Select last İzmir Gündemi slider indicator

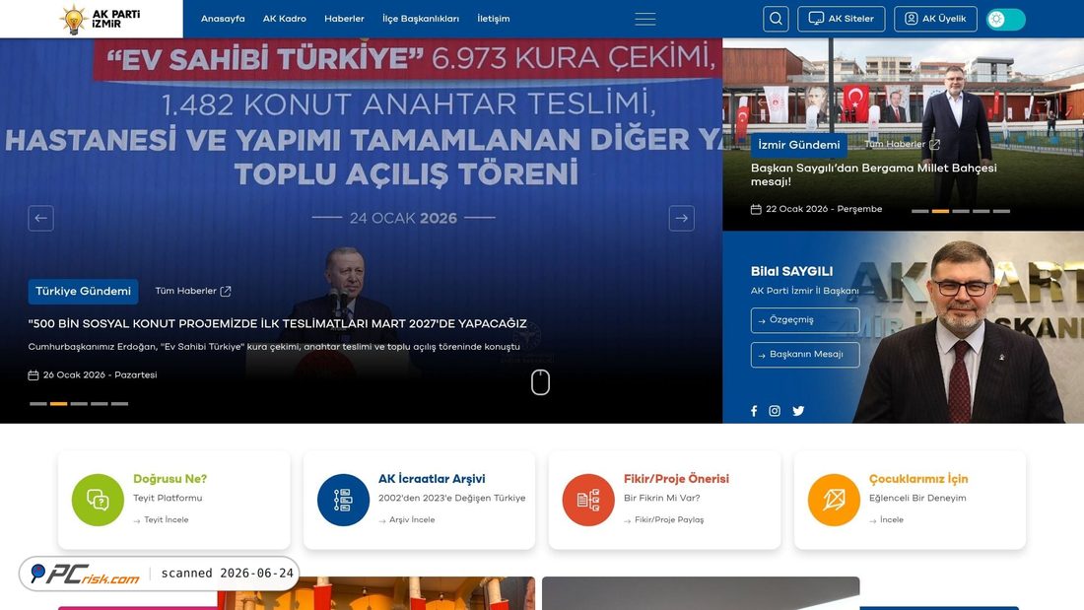pyautogui.click(x=1002, y=211)
